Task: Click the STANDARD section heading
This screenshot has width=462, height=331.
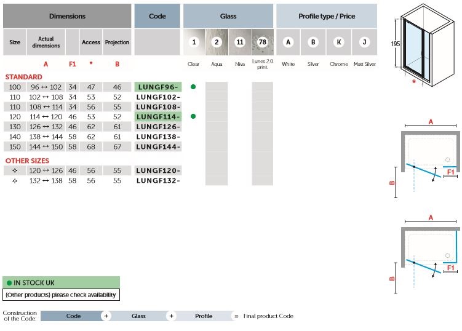Action: (23, 77)
